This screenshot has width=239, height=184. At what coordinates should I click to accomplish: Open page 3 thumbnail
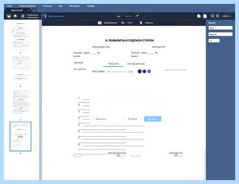[x=20, y=103]
